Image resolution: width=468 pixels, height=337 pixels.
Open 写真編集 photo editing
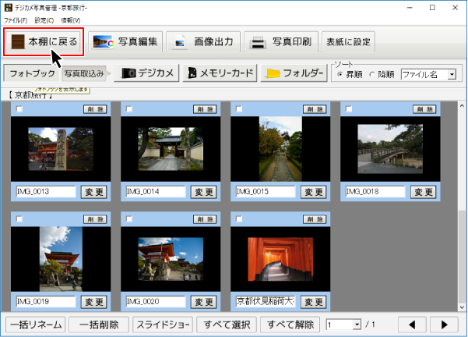click(x=125, y=42)
